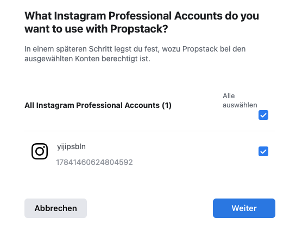
Task: Click 'ausgewählten Konten berechtigt ist.' text line
Action: [x=87, y=59]
